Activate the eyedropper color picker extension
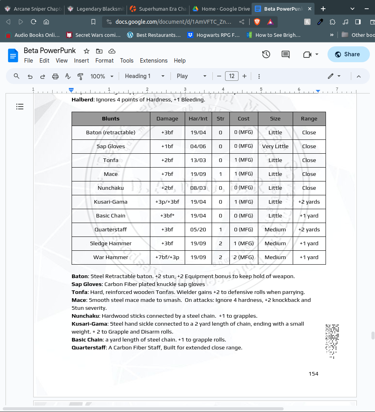The width and height of the screenshot is (375, 412). tap(320, 22)
